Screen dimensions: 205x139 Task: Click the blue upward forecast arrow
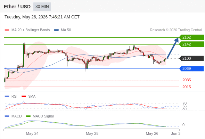click(173, 48)
